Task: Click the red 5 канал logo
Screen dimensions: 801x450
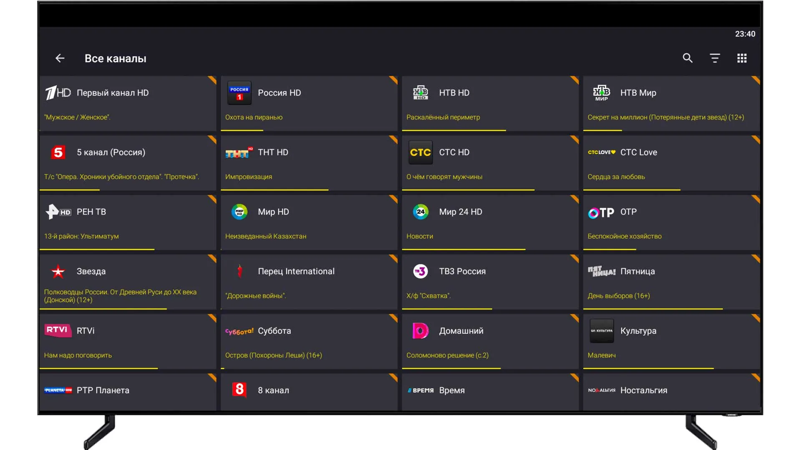Action: (x=58, y=152)
